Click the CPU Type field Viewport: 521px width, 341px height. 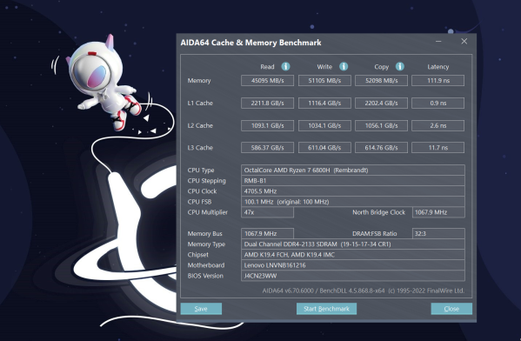click(353, 170)
